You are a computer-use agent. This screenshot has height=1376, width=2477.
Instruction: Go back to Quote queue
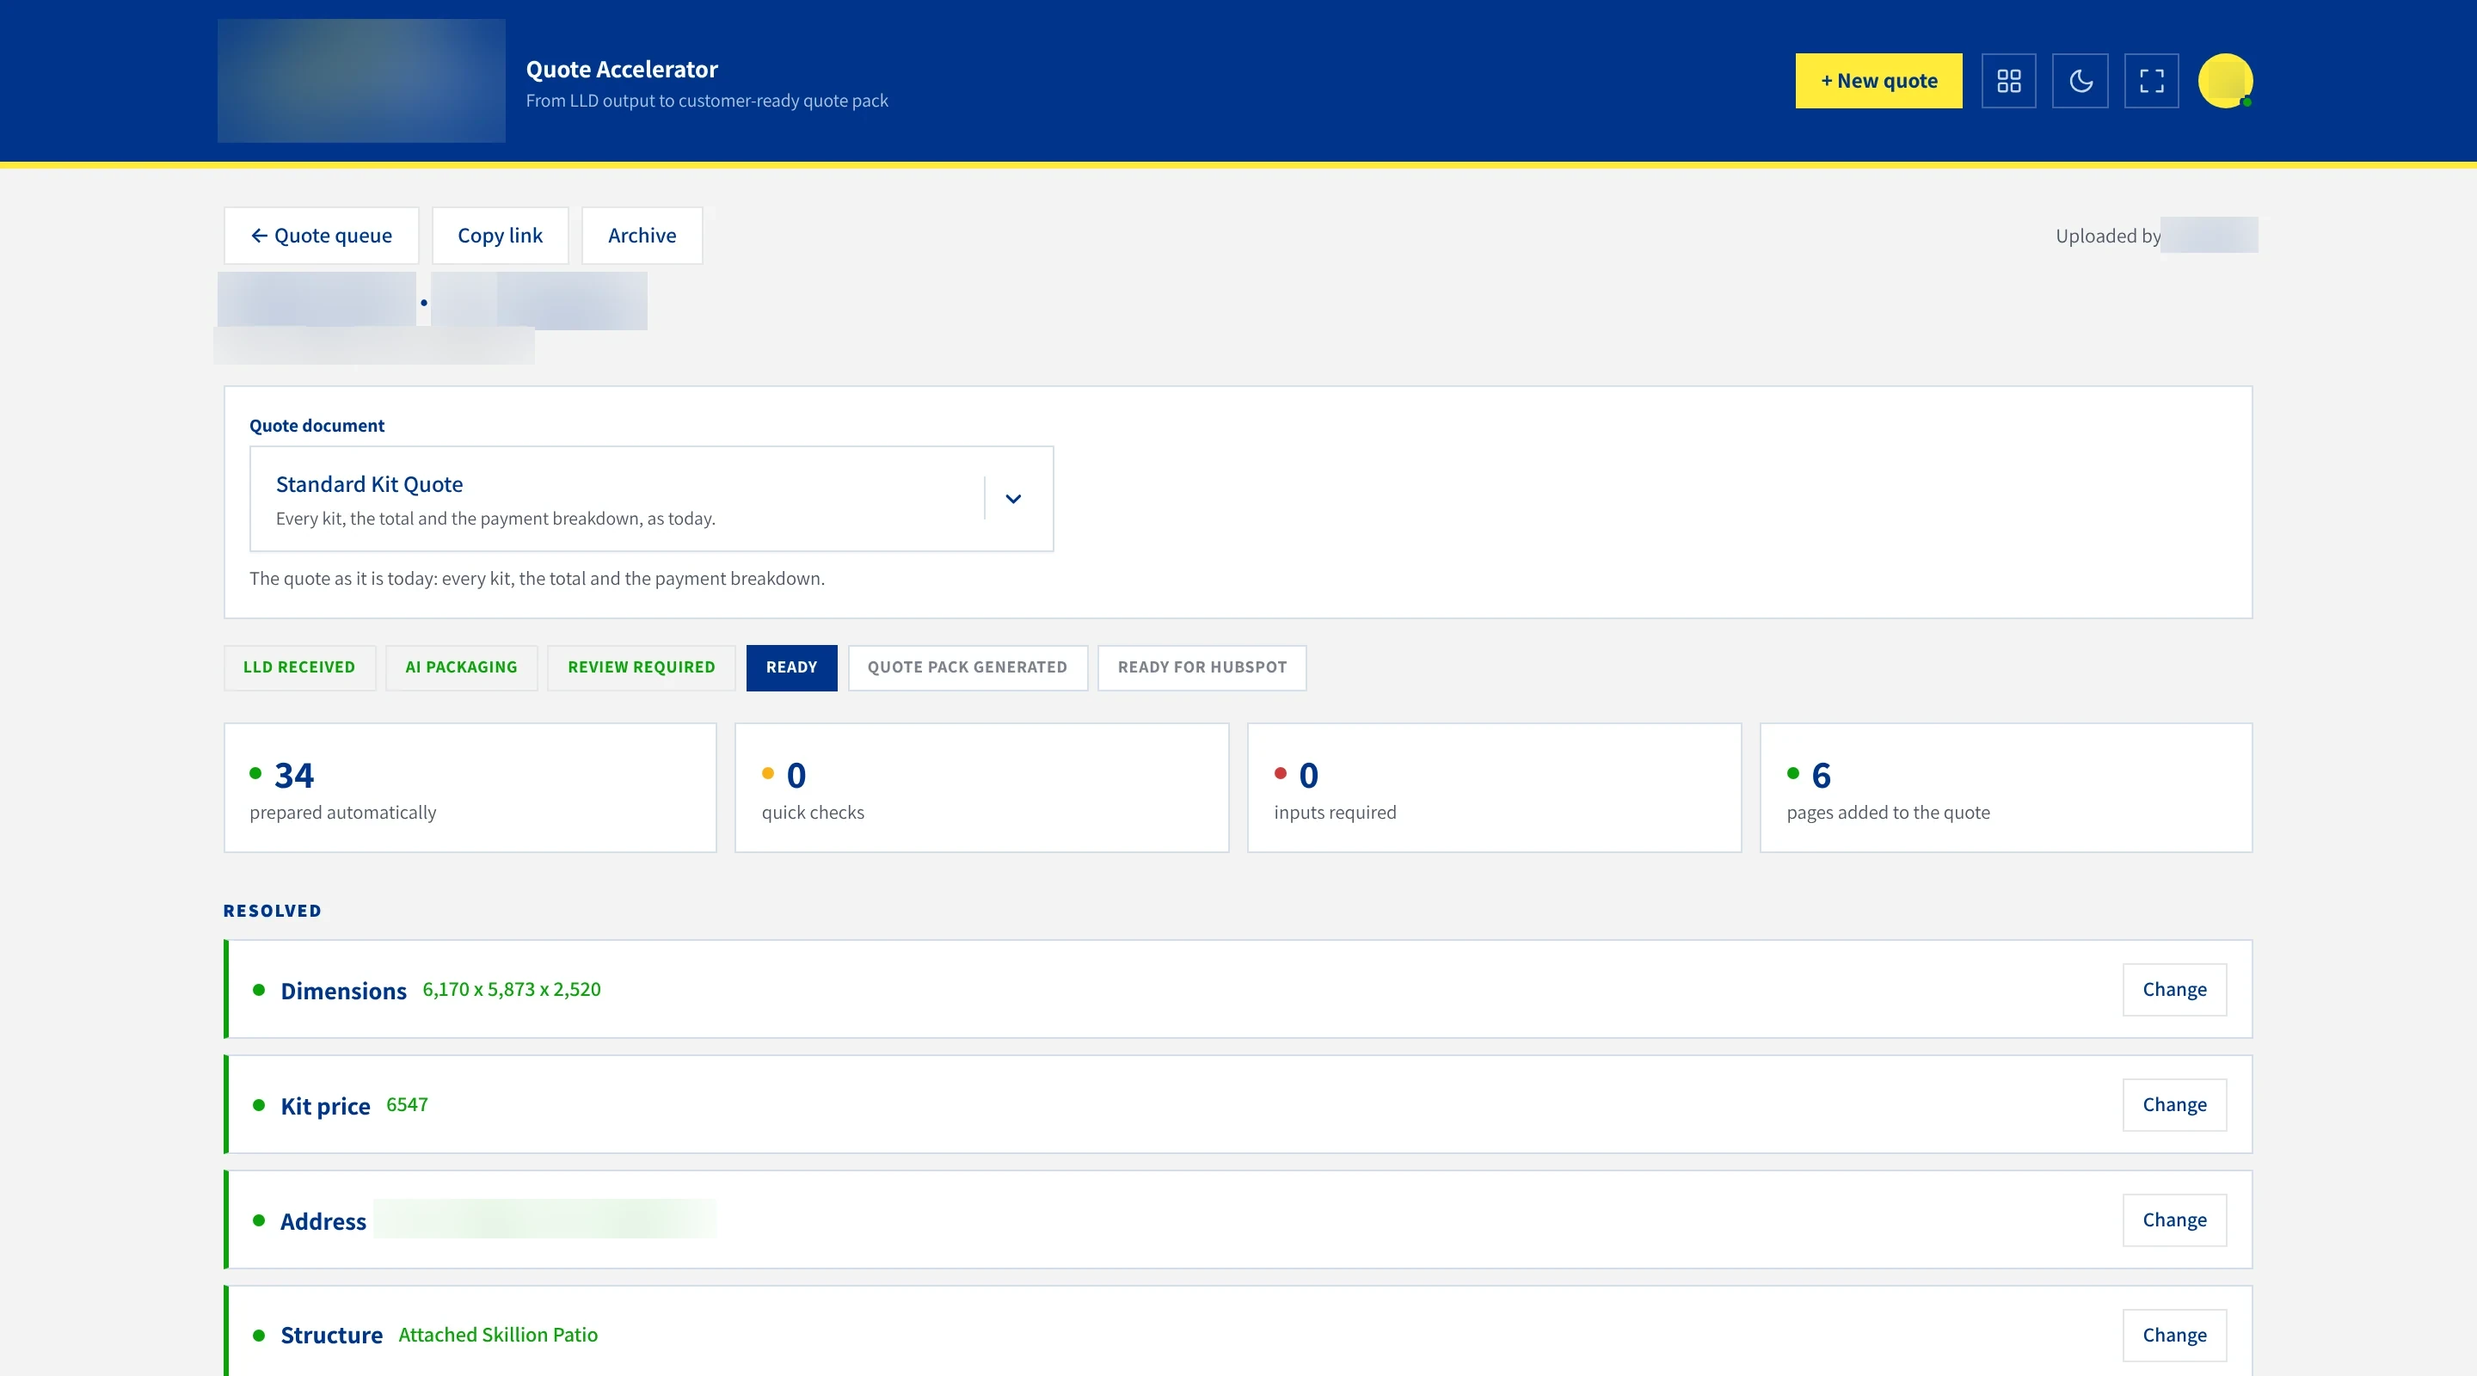coord(321,236)
